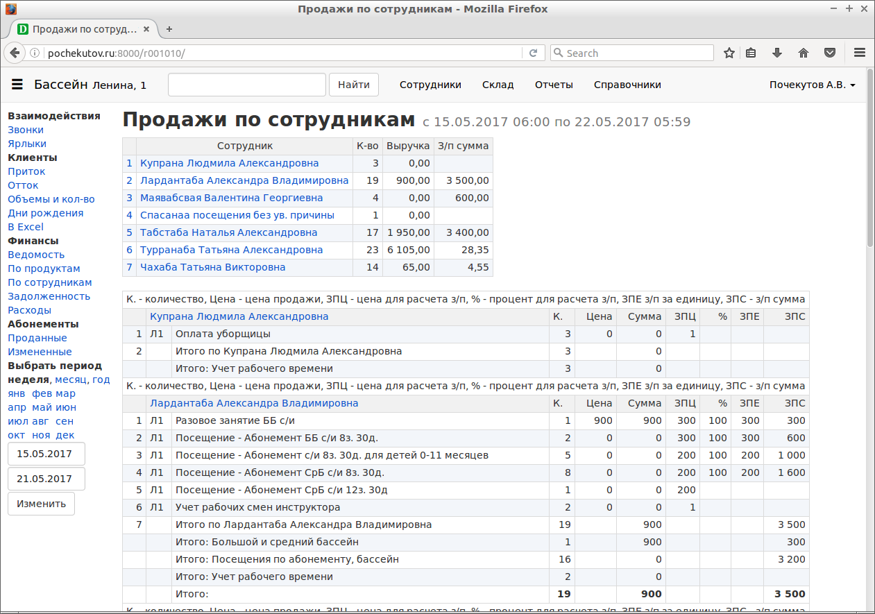The image size is (875, 614).
Task: Open Турранаба Татьяна Александровна in summary table
Action: pos(231,250)
